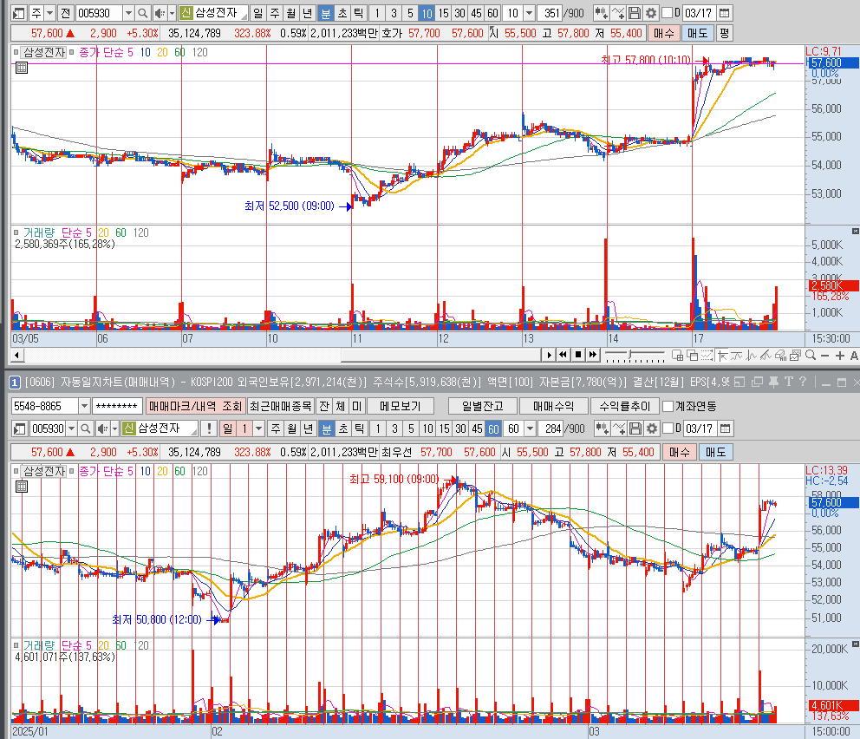Click the lower chart stock search magnifier
This screenshot has width=860, height=739.
(x=85, y=428)
